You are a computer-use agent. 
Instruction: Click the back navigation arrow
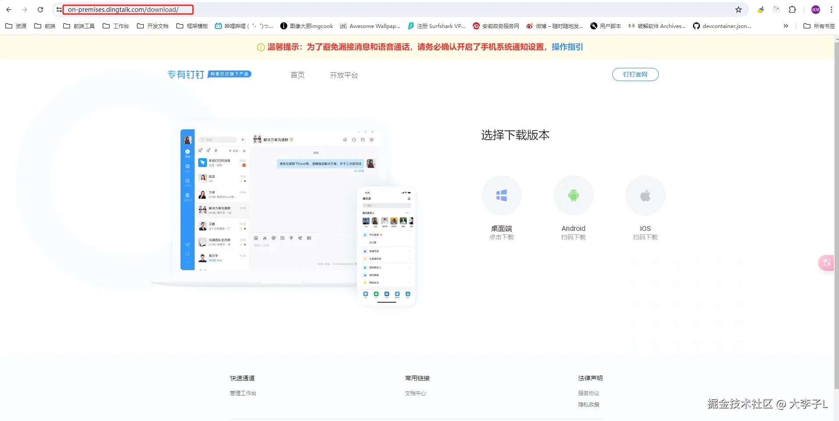pos(9,9)
